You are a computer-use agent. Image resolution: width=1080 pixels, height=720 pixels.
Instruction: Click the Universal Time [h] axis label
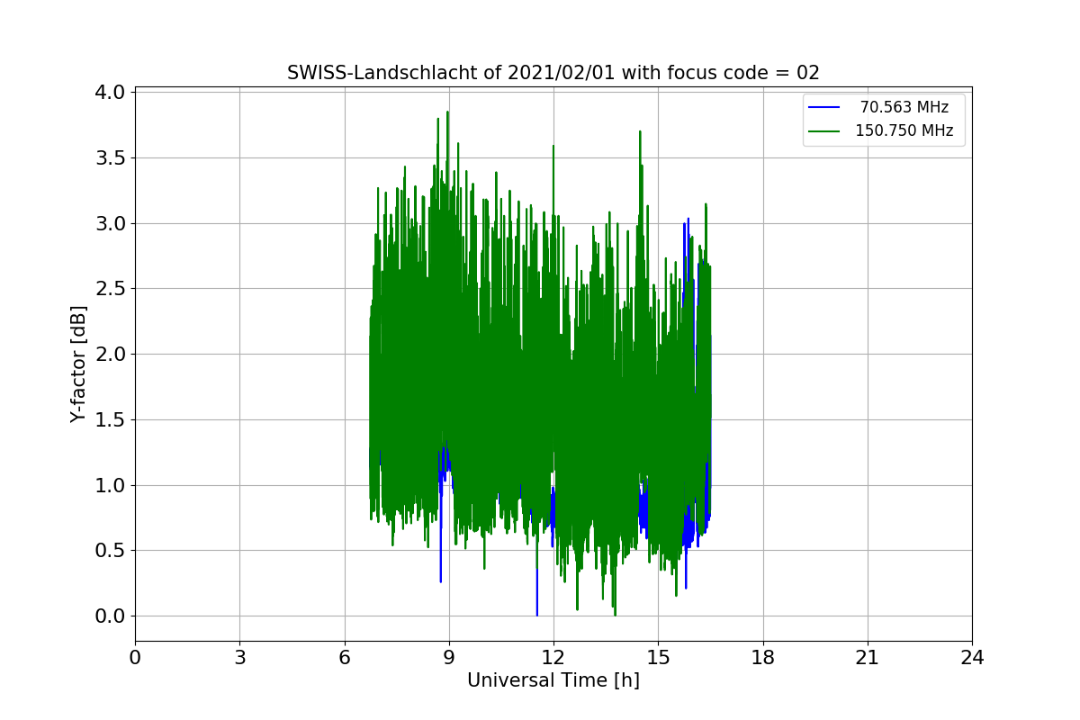click(x=553, y=680)
